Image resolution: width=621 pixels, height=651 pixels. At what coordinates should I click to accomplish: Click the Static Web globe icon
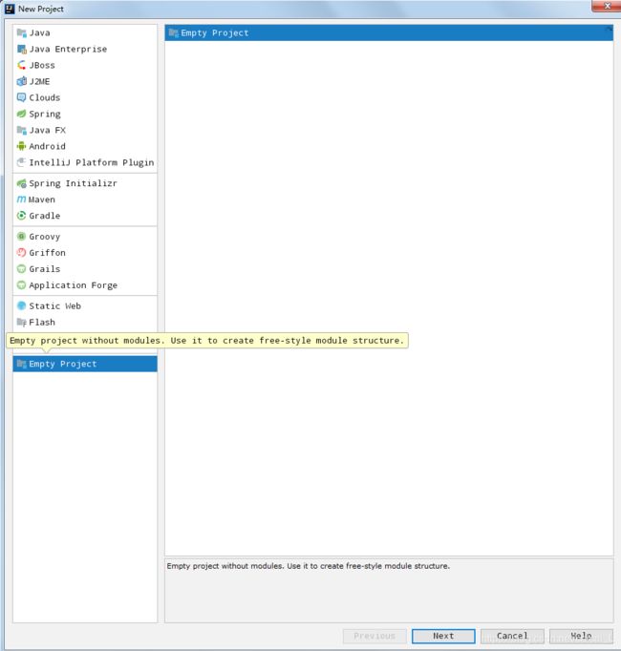pos(22,305)
